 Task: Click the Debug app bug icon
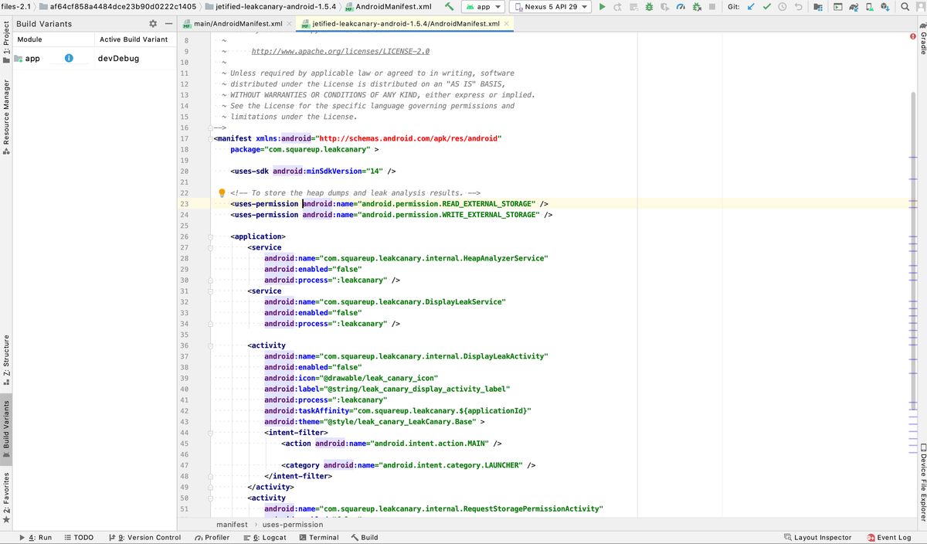coord(648,7)
